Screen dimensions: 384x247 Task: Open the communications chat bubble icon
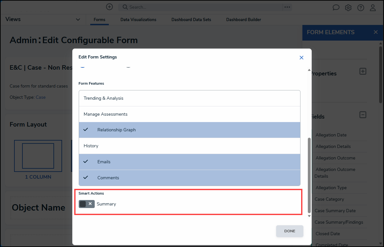tap(336, 8)
